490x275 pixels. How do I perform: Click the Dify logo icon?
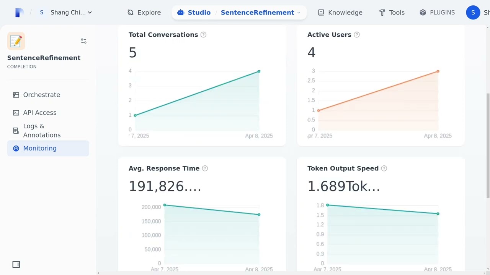tap(19, 13)
